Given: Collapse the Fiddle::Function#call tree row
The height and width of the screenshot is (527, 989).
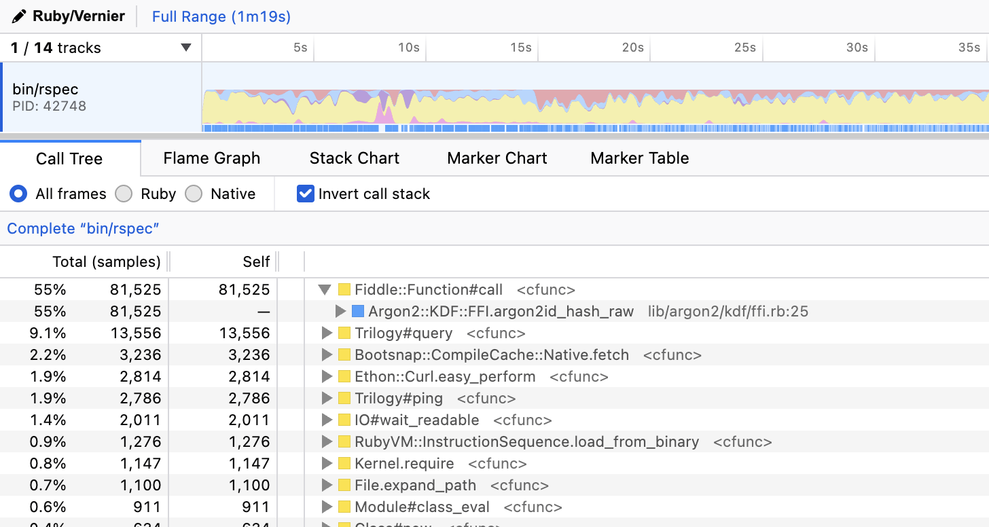Looking at the screenshot, I should tap(325, 290).
